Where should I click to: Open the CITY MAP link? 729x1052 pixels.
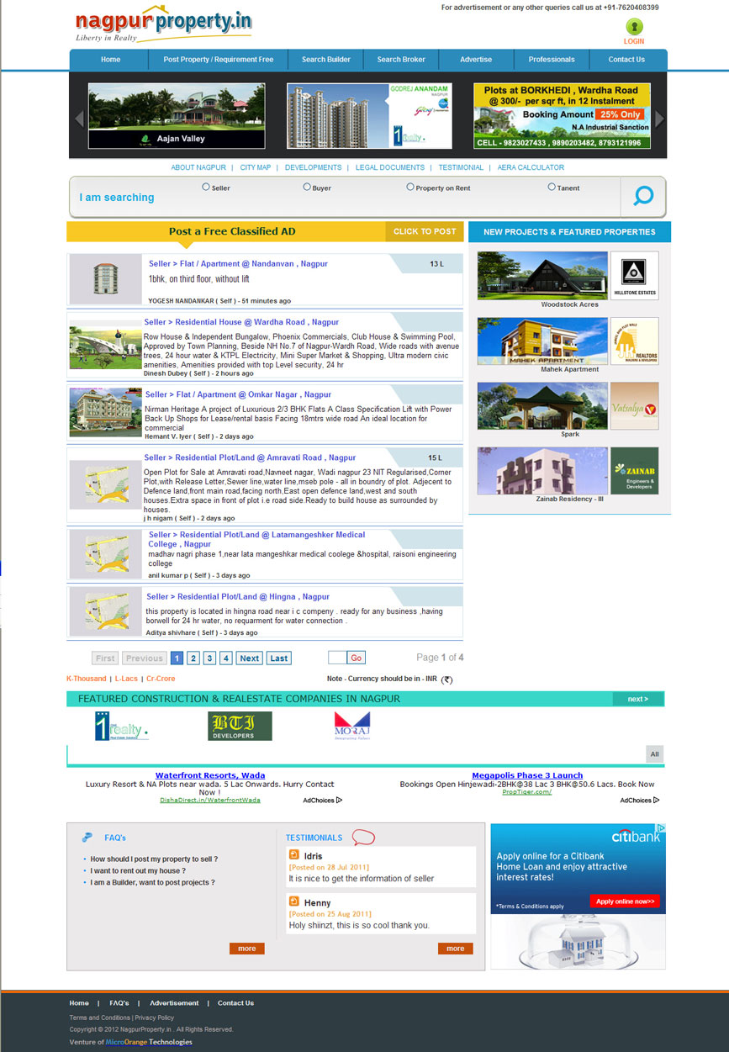256,167
